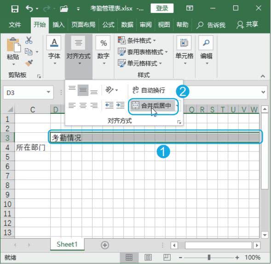This screenshot has height=264, width=271.
Task: Click the decrease indent icon
Action: [110, 105]
